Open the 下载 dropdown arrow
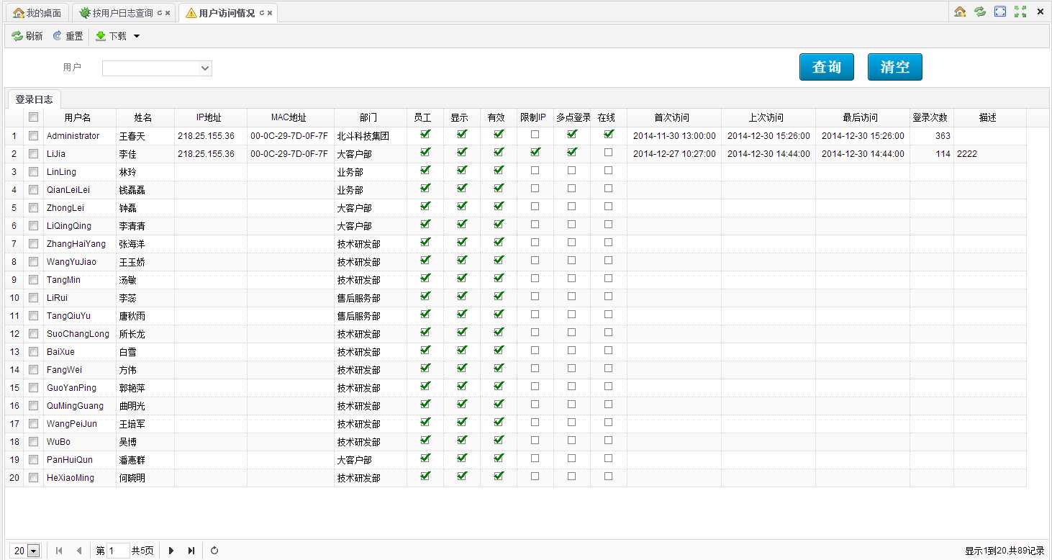This screenshot has height=560, width=1052. (137, 36)
